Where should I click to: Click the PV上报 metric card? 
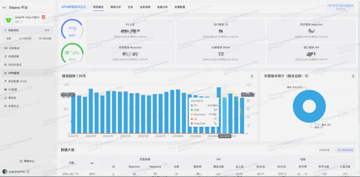130,31
